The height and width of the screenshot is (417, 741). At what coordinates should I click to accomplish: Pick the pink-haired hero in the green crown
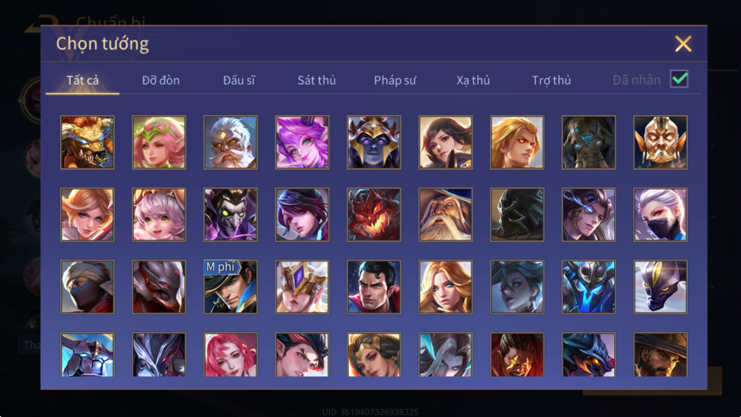[x=159, y=143]
